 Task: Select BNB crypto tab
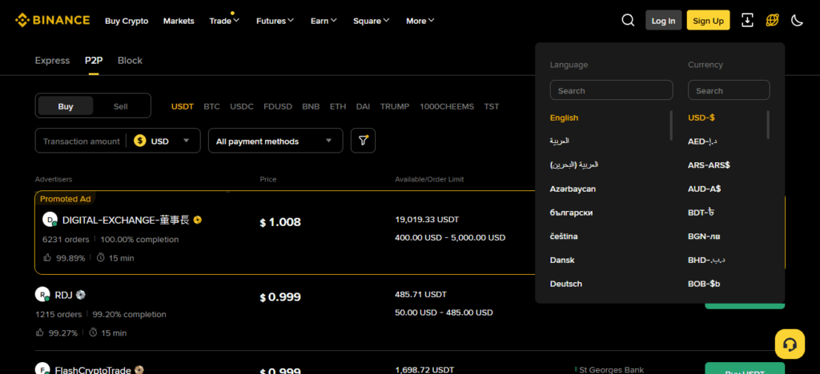[311, 106]
